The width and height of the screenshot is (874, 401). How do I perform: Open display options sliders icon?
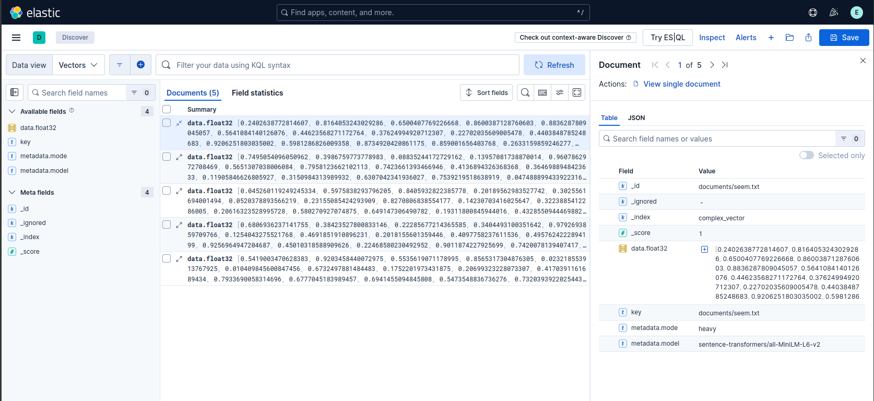point(560,92)
